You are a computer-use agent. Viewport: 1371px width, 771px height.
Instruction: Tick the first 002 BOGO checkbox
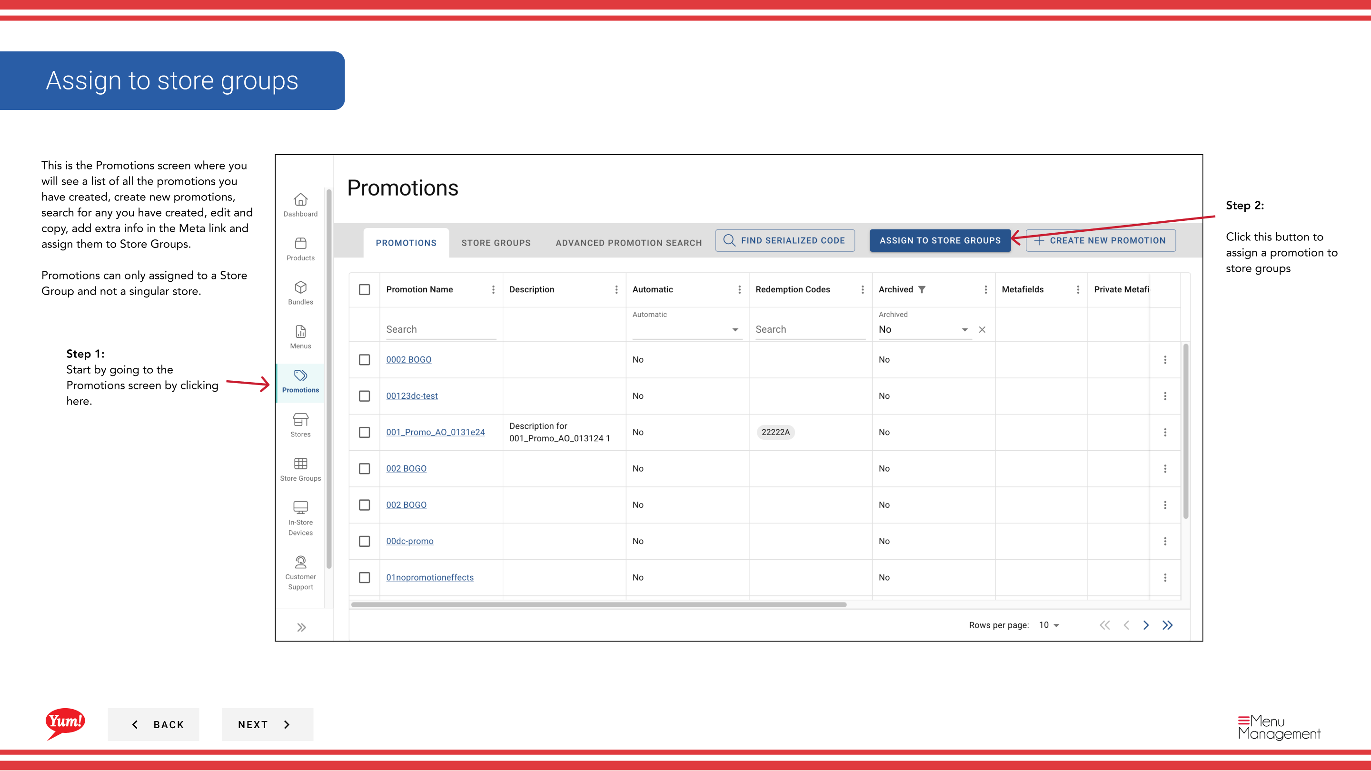tap(365, 469)
